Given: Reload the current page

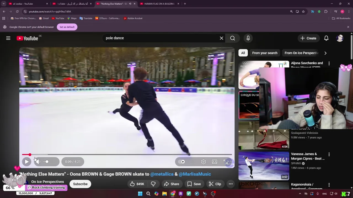Looking at the screenshot, I should (x=17, y=12).
